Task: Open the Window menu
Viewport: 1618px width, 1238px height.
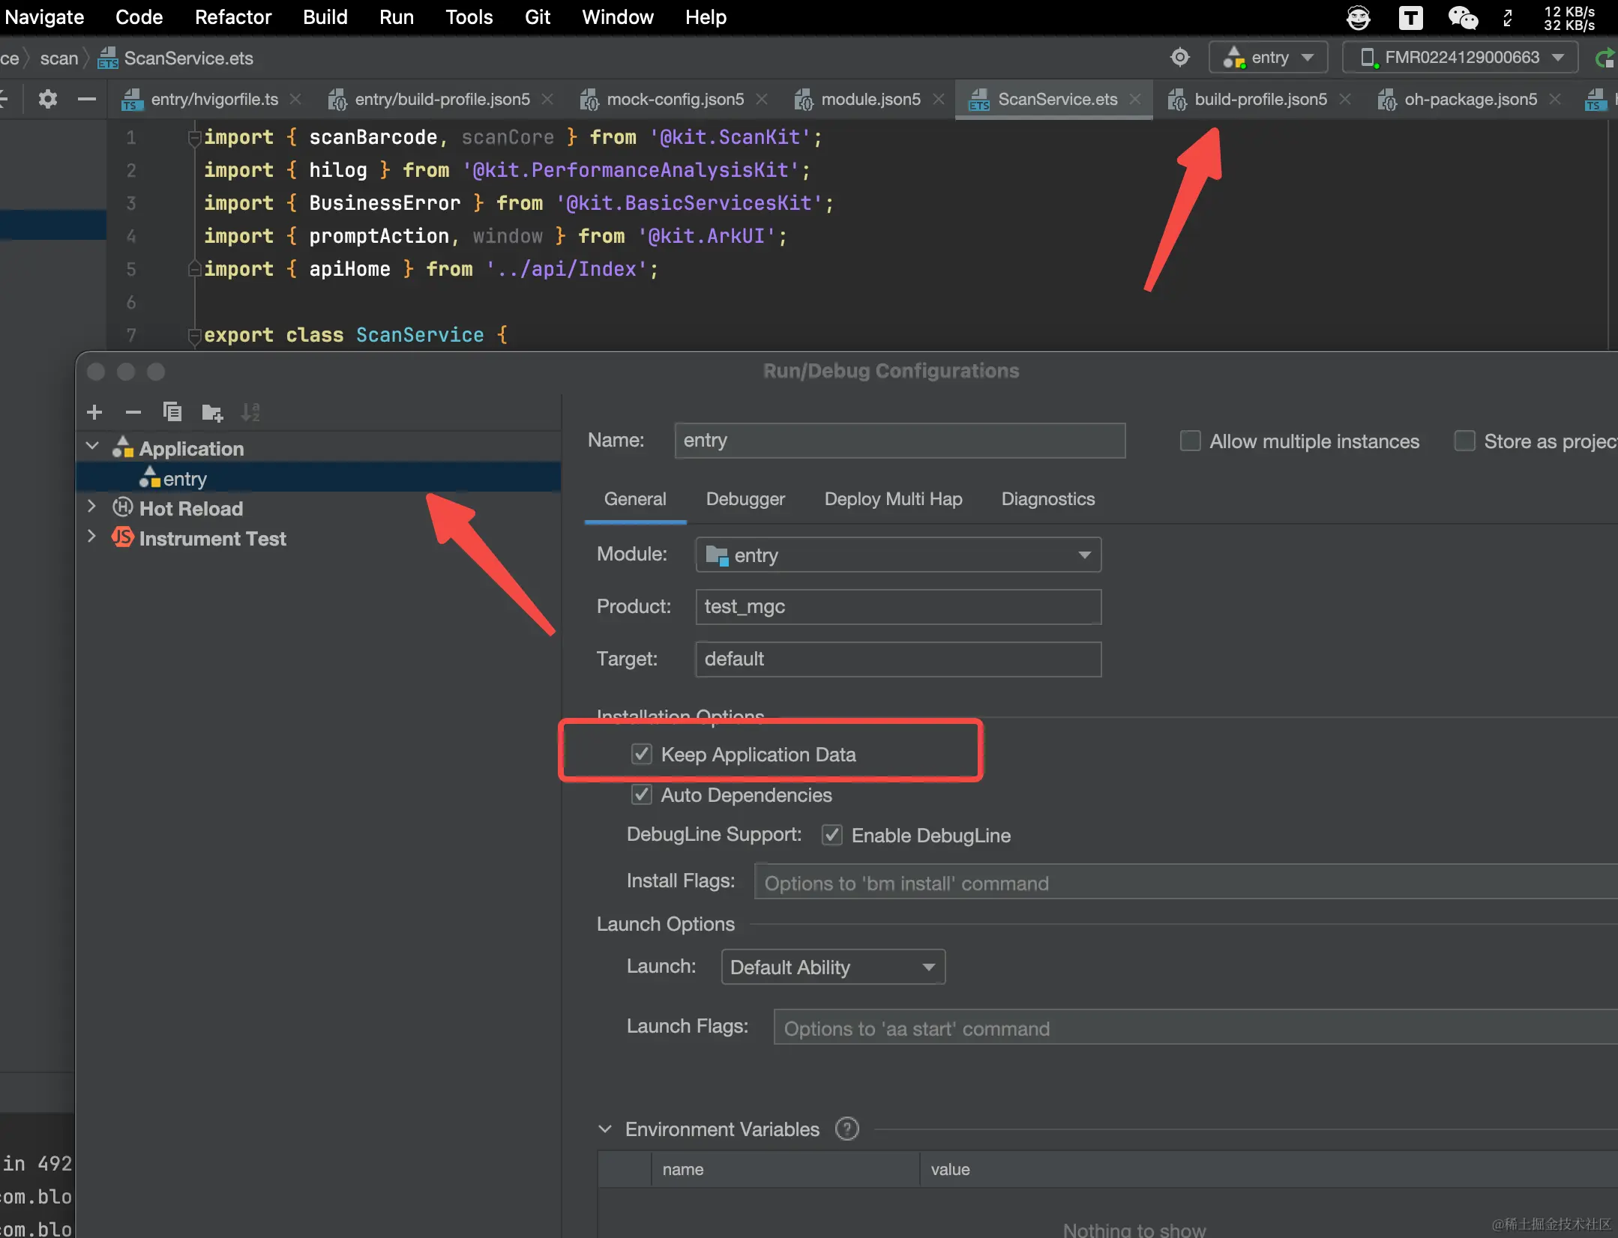Action: pos(618,17)
